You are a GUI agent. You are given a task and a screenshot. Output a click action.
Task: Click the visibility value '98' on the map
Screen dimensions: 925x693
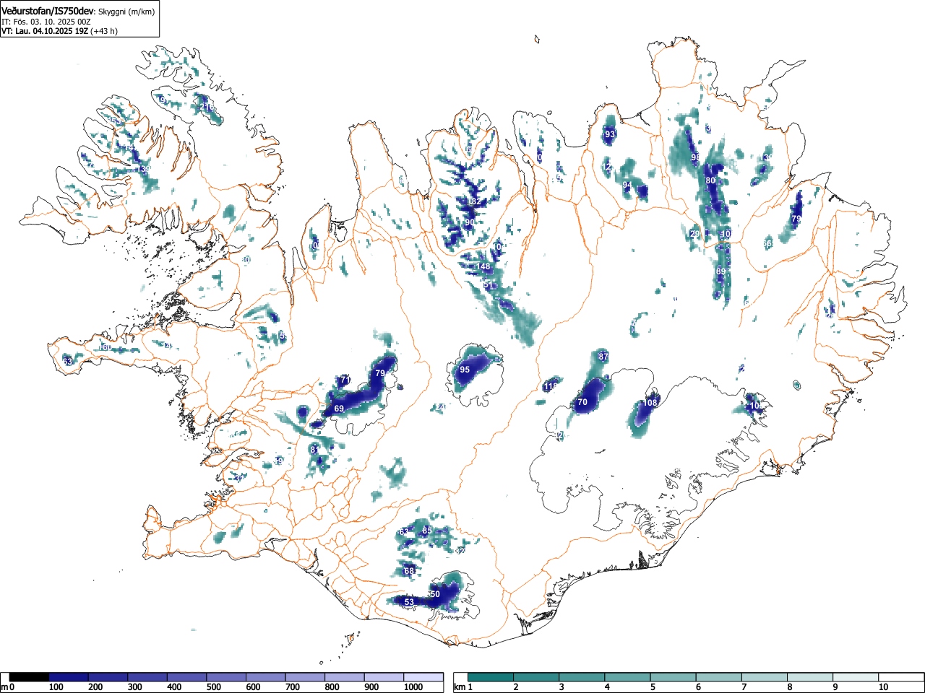[696, 157]
